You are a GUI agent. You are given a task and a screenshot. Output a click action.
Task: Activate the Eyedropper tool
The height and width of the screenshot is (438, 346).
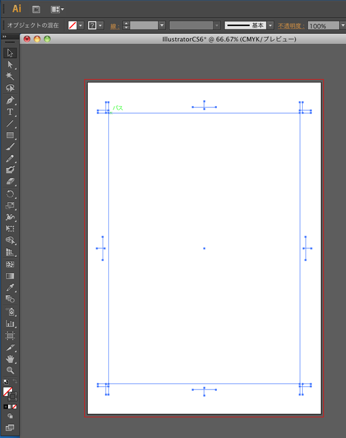(x=10, y=287)
